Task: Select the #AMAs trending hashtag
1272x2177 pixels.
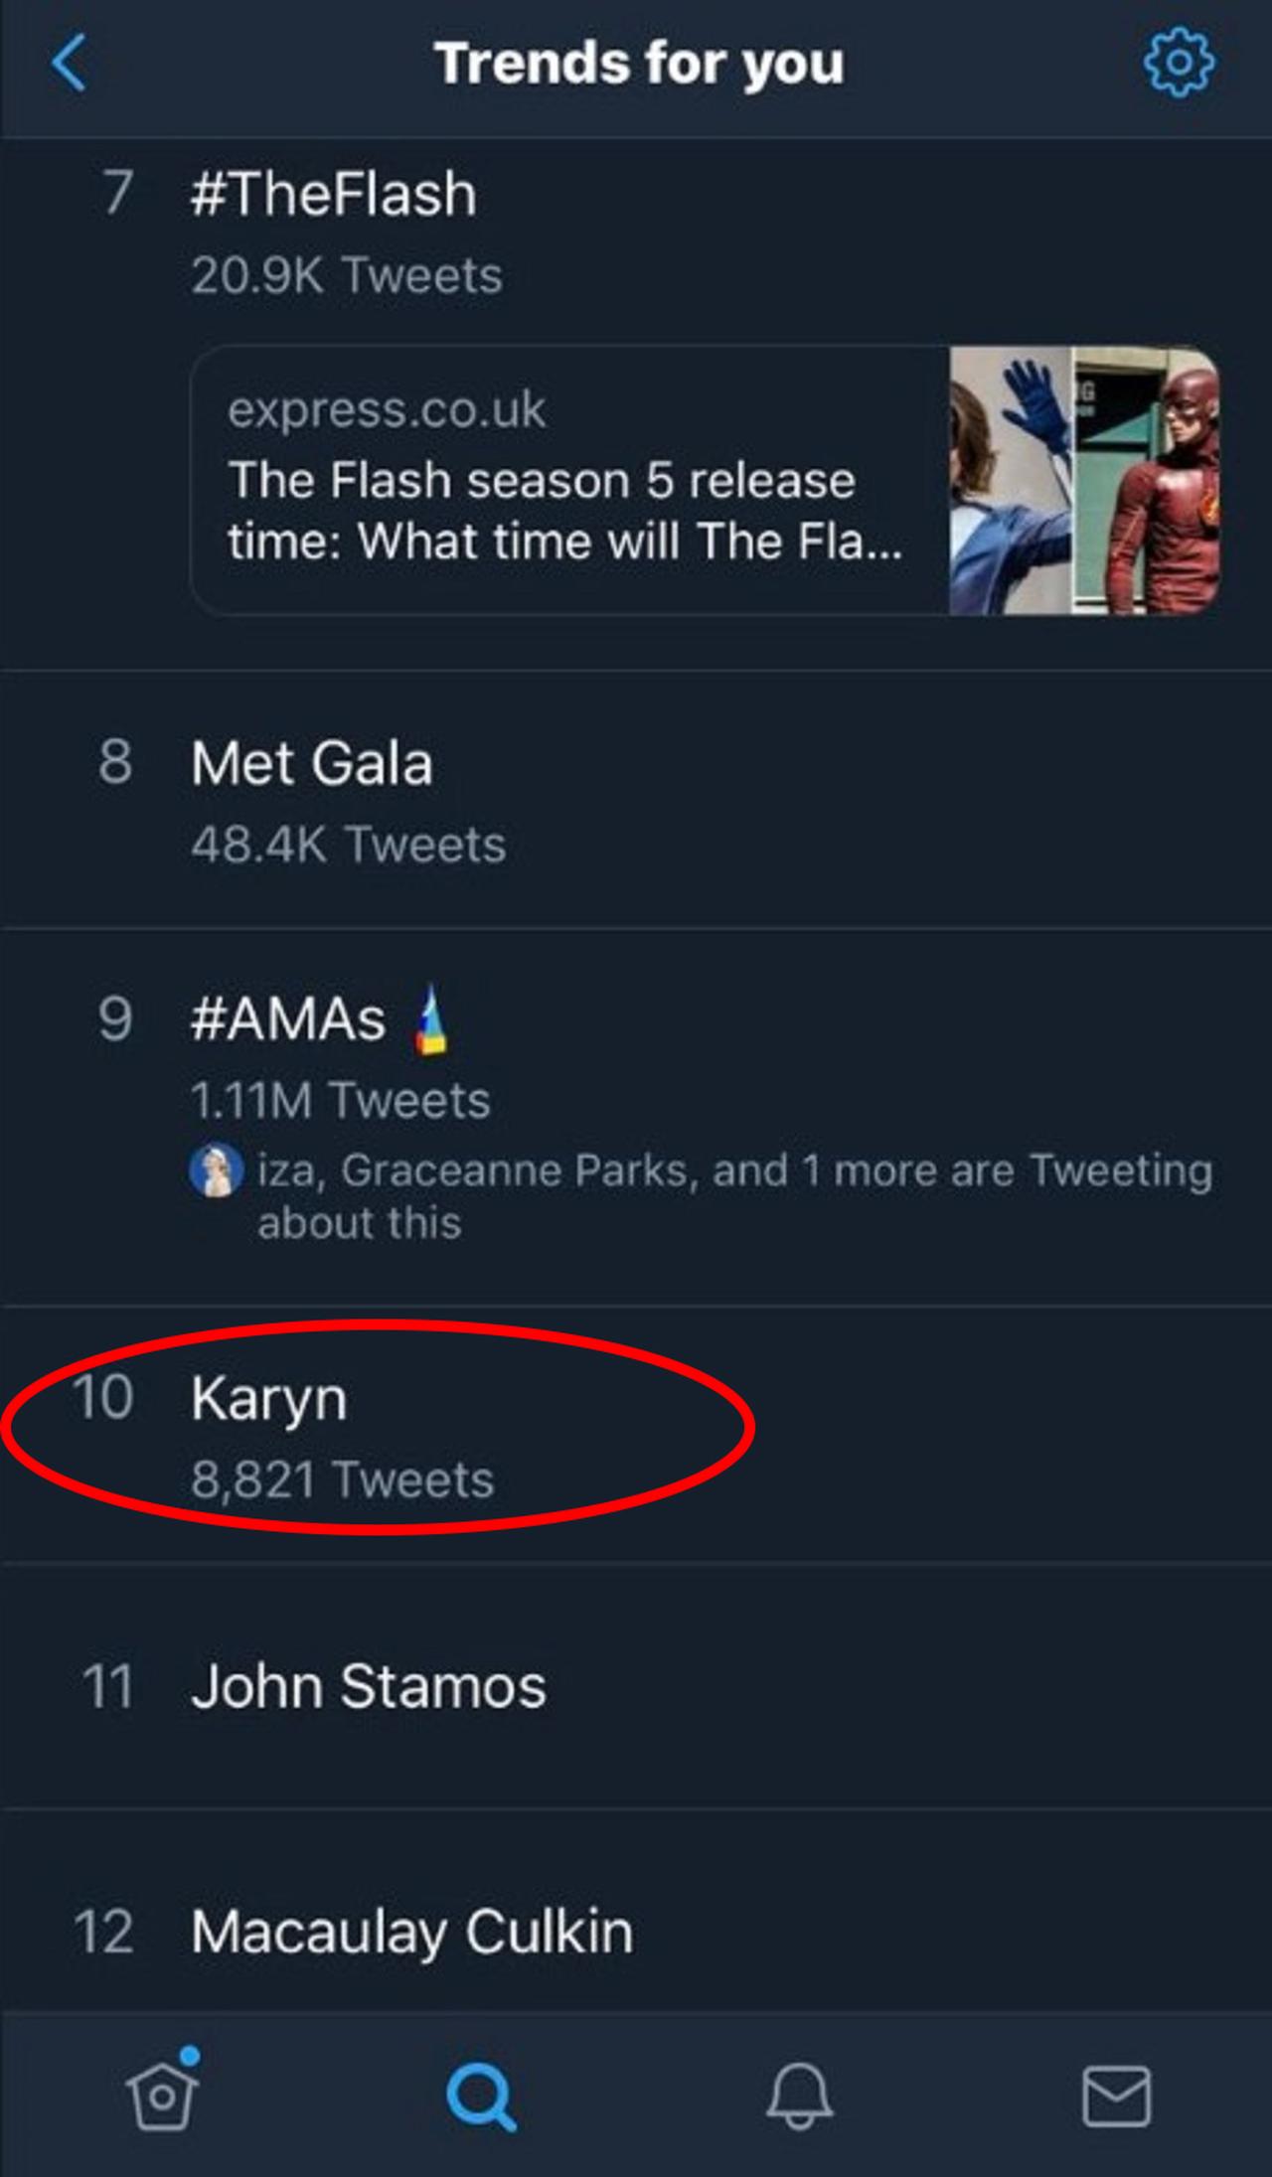Action: pos(288,1019)
